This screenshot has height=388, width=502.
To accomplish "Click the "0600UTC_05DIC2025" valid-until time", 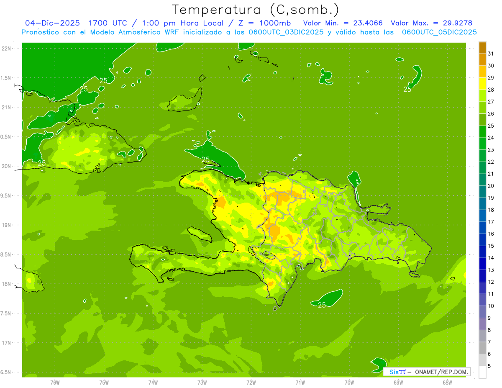I will click(x=439, y=32).
